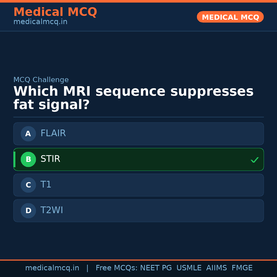Click the AIIMS footer text

[x=216, y=268]
